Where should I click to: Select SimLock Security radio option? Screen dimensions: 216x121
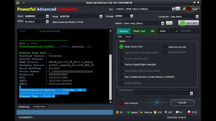[x=165, y=47]
